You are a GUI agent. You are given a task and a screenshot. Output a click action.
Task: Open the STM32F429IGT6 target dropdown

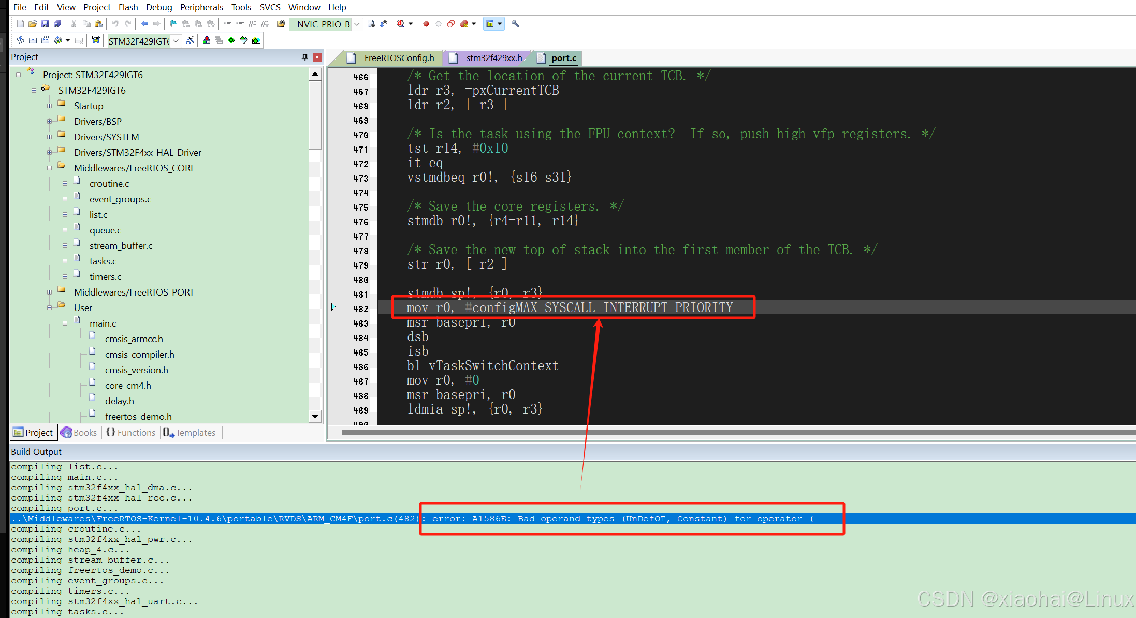pyautogui.click(x=176, y=41)
